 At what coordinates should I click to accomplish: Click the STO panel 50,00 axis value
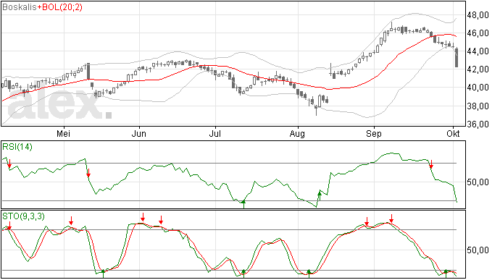pos(478,250)
